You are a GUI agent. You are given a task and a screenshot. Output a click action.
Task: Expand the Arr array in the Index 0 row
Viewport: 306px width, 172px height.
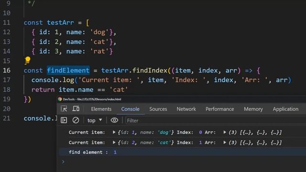click(x=225, y=132)
